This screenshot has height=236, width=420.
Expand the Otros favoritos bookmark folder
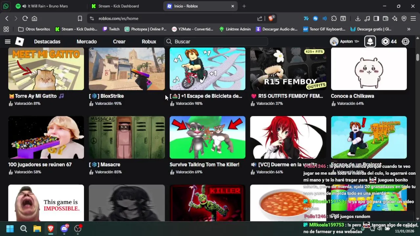[34, 29]
